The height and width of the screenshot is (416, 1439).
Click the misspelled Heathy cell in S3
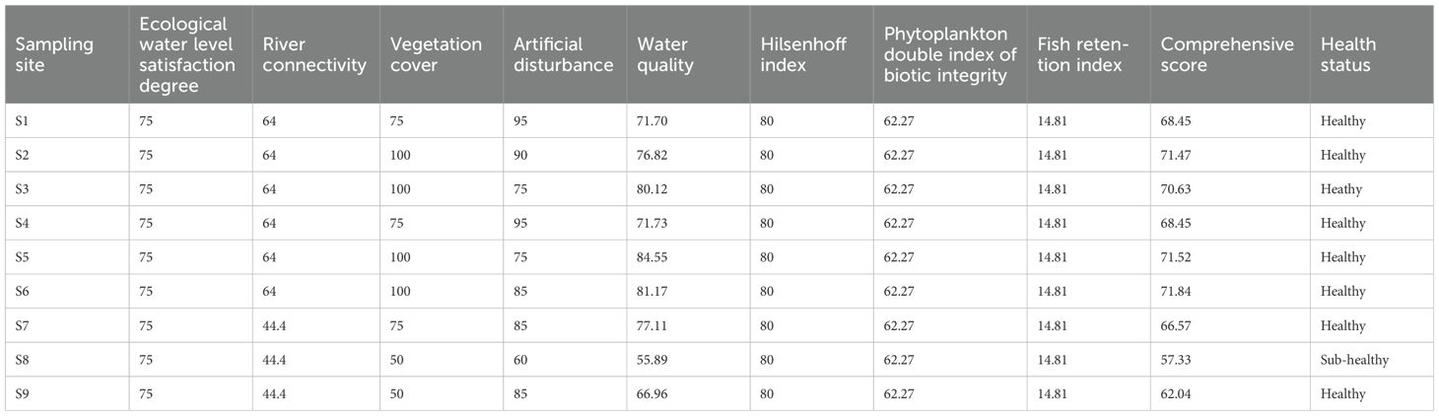pyautogui.click(x=1341, y=189)
